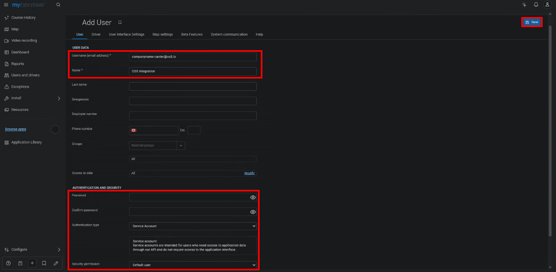This screenshot has height=272, width=556.
Task: Click the plus add icon in bottom toolbar
Action: click(33, 263)
